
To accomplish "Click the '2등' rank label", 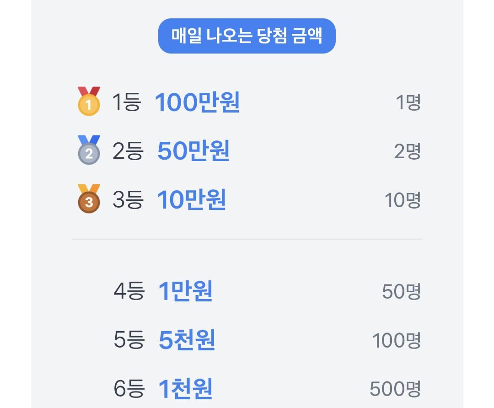I will click(x=128, y=151).
